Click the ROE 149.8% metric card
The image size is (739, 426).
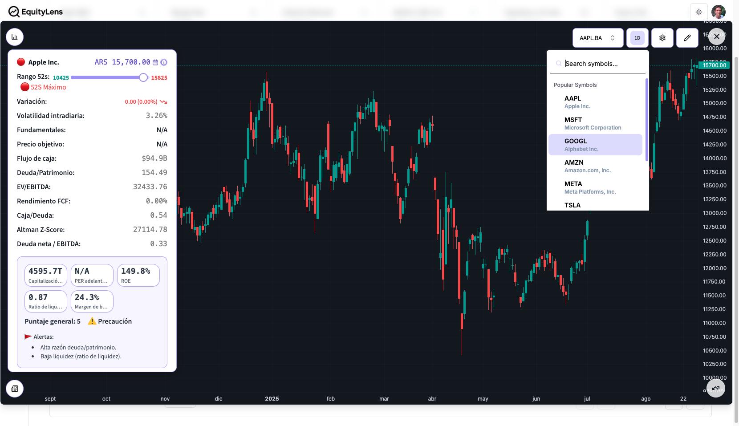(138, 275)
